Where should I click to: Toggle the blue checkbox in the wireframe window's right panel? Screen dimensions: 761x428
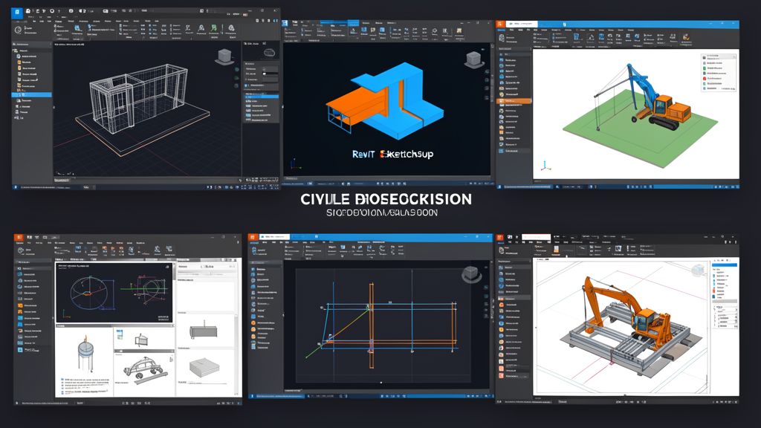pos(246,85)
